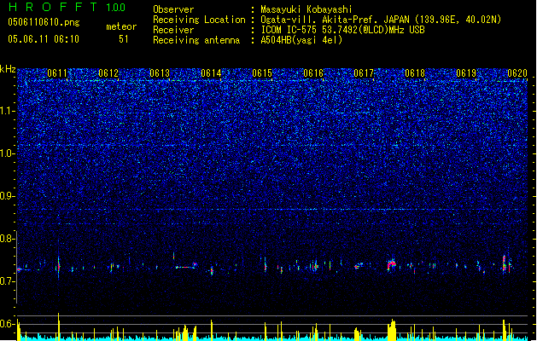Image resolution: width=537 pixels, height=341 pixels.
Task: Click the 0.7 frequency axis label
Action: click(7, 281)
